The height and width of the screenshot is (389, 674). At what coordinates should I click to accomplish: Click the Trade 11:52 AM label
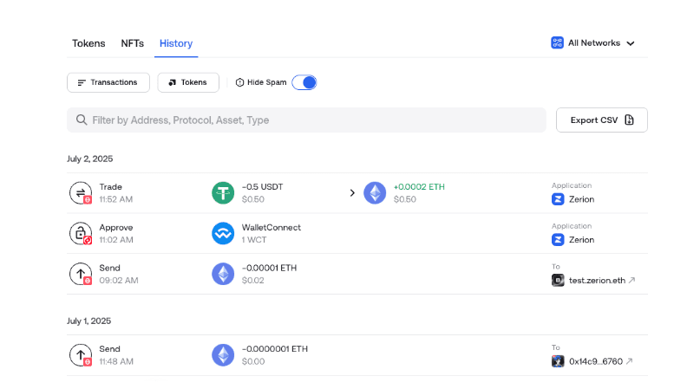116,193
